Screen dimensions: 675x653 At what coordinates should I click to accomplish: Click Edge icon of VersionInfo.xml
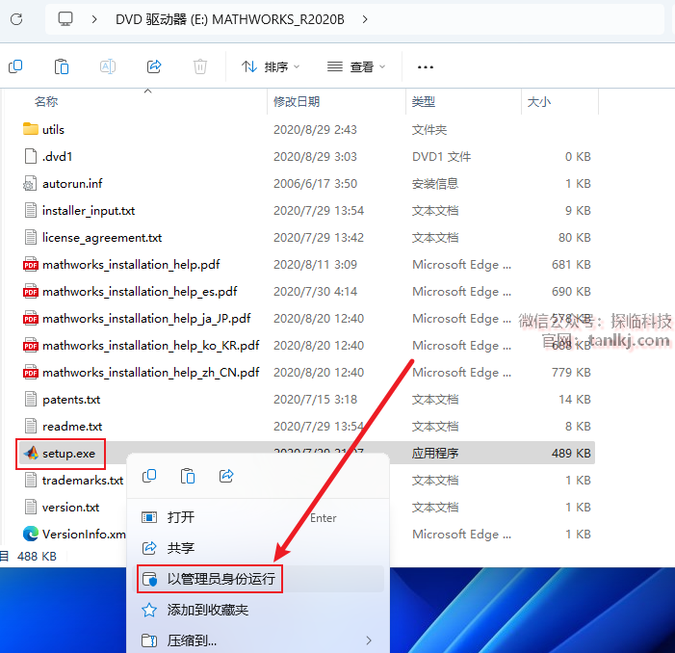click(x=31, y=535)
